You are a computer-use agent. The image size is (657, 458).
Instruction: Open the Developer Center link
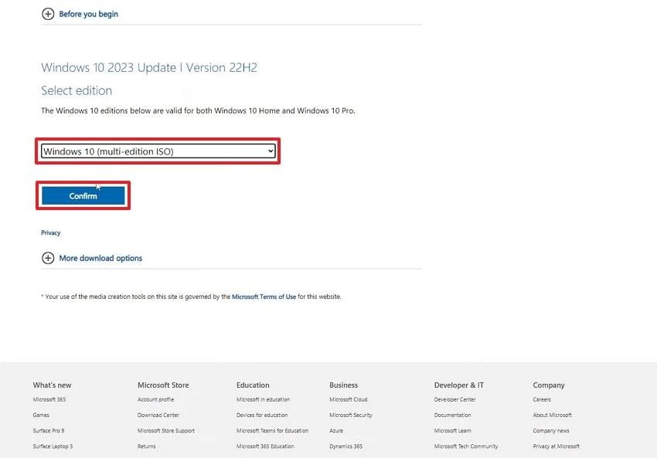(x=455, y=399)
